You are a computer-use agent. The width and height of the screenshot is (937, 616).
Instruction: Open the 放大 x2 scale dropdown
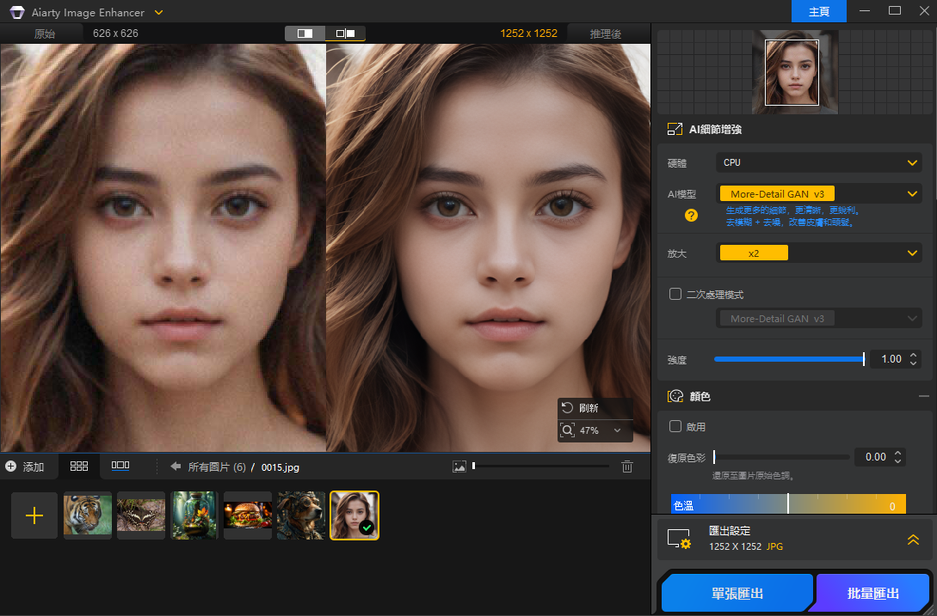(x=817, y=253)
